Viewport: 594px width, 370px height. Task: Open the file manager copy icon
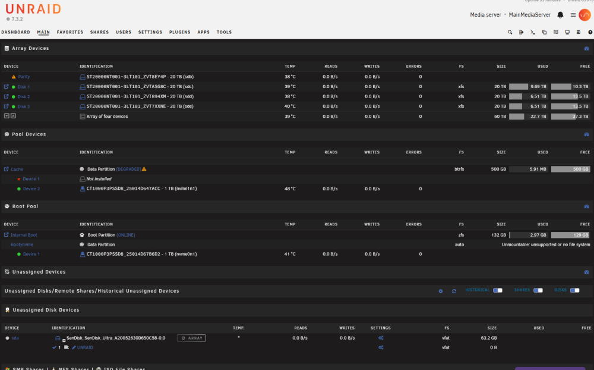coord(544,32)
